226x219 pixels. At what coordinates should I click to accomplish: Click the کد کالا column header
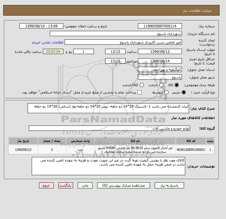(191, 141)
